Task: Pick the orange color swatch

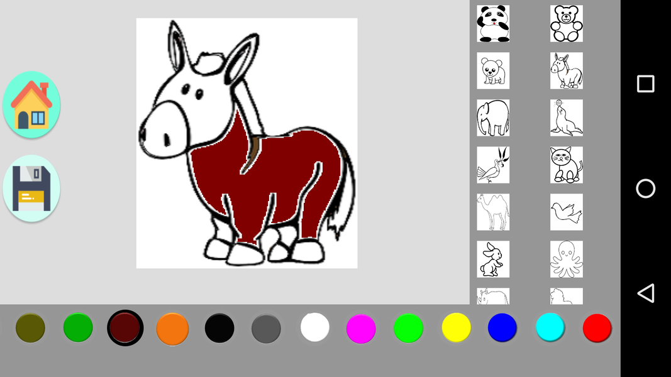Action: click(172, 327)
